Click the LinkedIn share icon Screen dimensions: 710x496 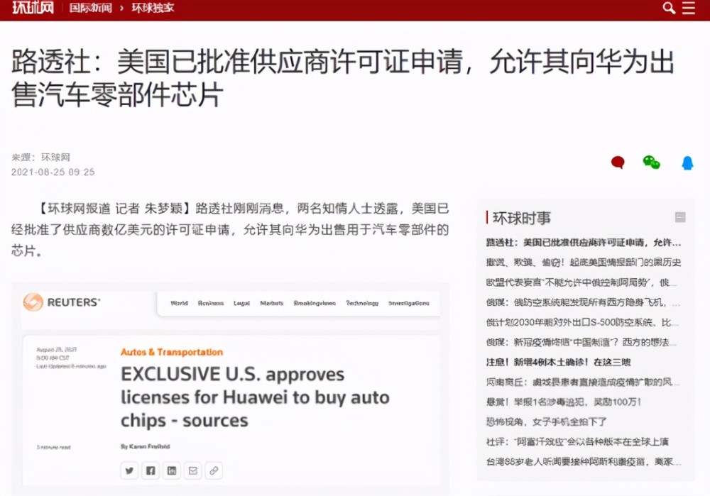tap(172, 470)
